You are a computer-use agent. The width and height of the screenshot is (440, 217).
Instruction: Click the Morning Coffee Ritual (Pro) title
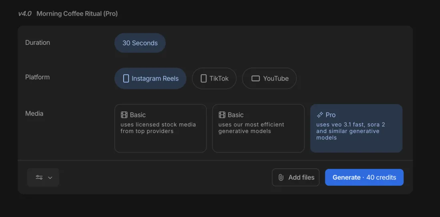click(77, 14)
